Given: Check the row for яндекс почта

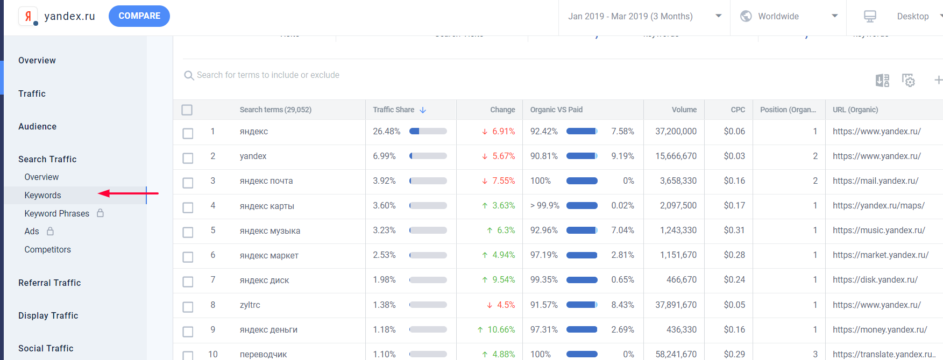Looking at the screenshot, I should 188,183.
